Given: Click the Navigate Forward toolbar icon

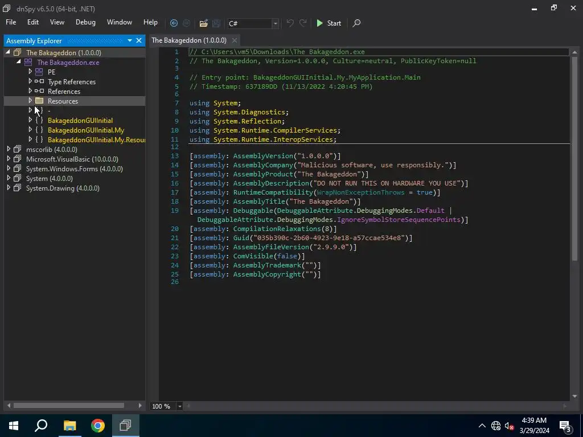Looking at the screenshot, I should click(x=186, y=23).
